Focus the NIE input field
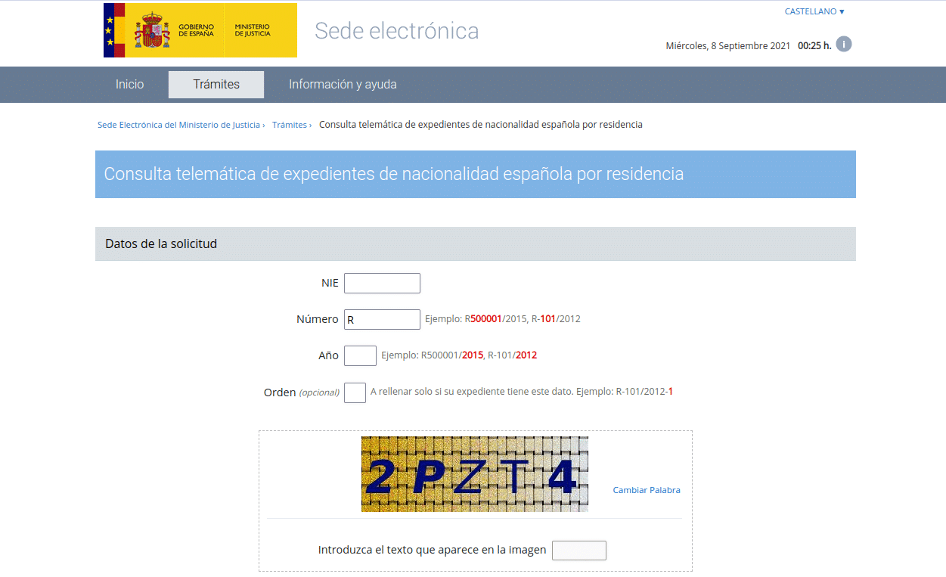This screenshot has height=577, width=946. click(382, 284)
